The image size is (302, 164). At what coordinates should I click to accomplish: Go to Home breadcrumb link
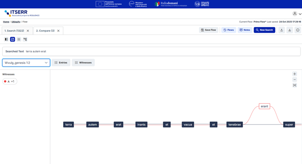click(x=6, y=22)
